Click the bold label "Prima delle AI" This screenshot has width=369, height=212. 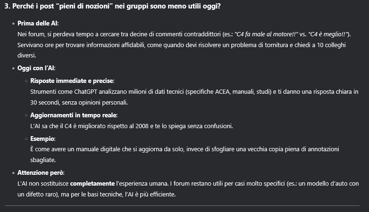click(38, 23)
